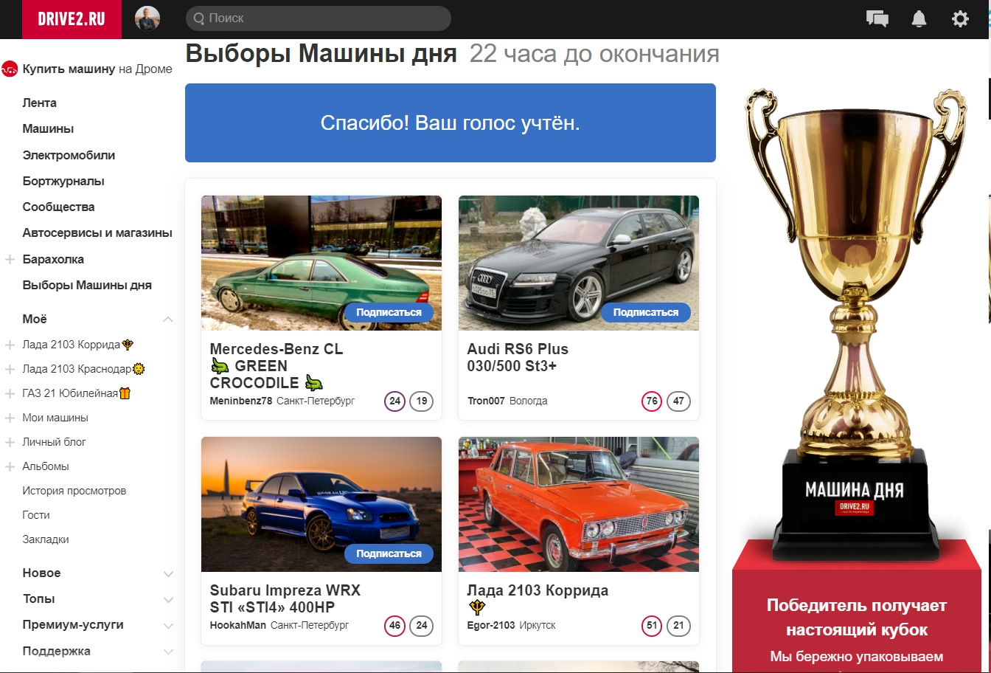Expand the Премиум-услуги section
The height and width of the screenshot is (673, 991).
[x=168, y=626]
